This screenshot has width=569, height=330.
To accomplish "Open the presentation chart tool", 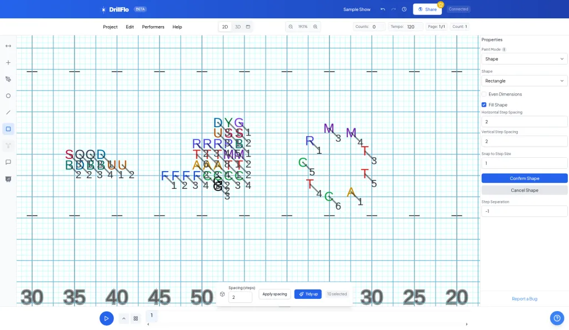I will [x=8, y=179].
